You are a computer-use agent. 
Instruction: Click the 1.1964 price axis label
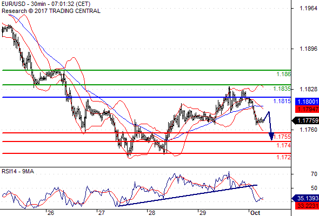[308, 8]
